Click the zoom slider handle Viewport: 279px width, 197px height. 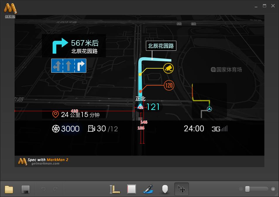pyautogui.click(x=247, y=189)
